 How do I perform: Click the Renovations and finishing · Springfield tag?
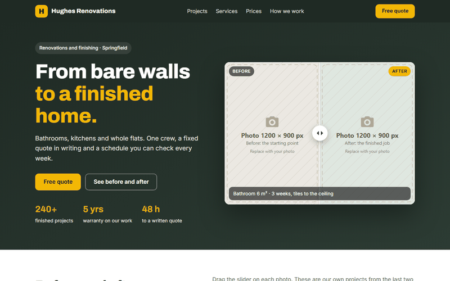pos(83,48)
